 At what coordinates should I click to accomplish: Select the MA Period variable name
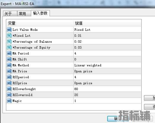coord(21,53)
